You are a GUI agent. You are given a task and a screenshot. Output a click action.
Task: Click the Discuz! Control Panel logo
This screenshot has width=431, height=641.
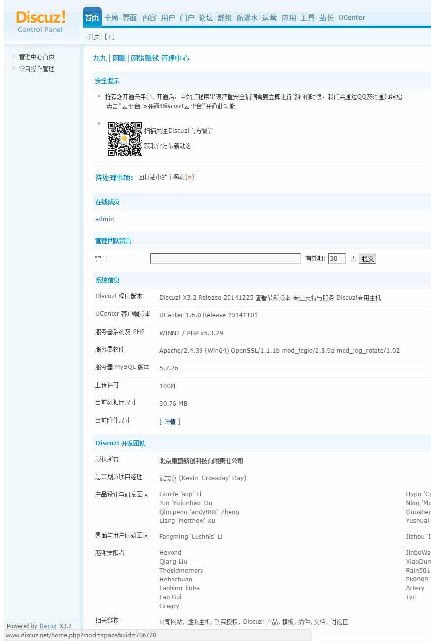click(x=41, y=22)
